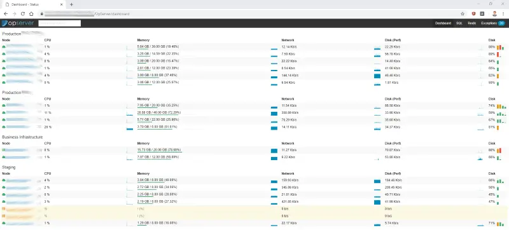Open the Business Infrastructure section heading
This screenshot has width=509, height=230.
click(x=22, y=137)
